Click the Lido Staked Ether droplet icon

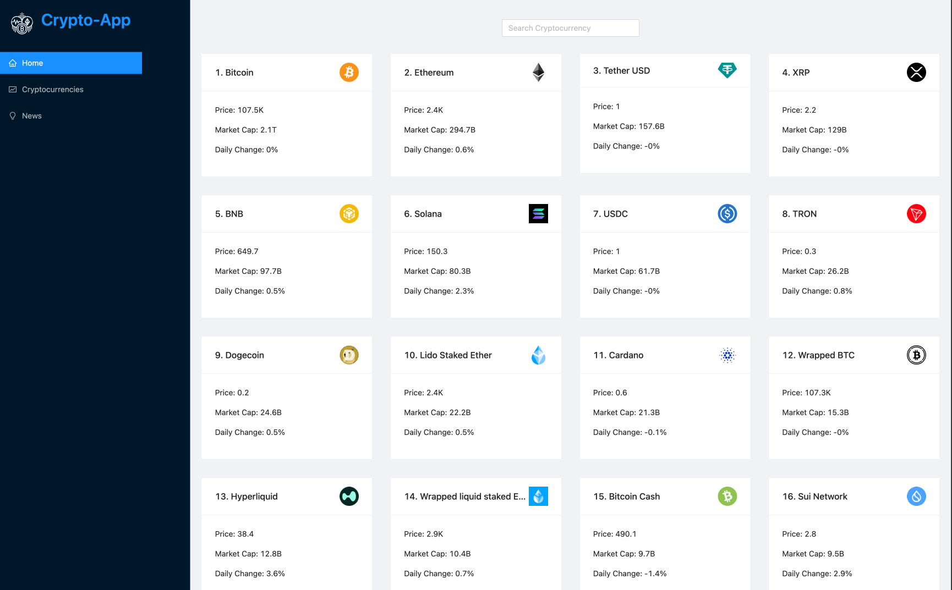[538, 355]
